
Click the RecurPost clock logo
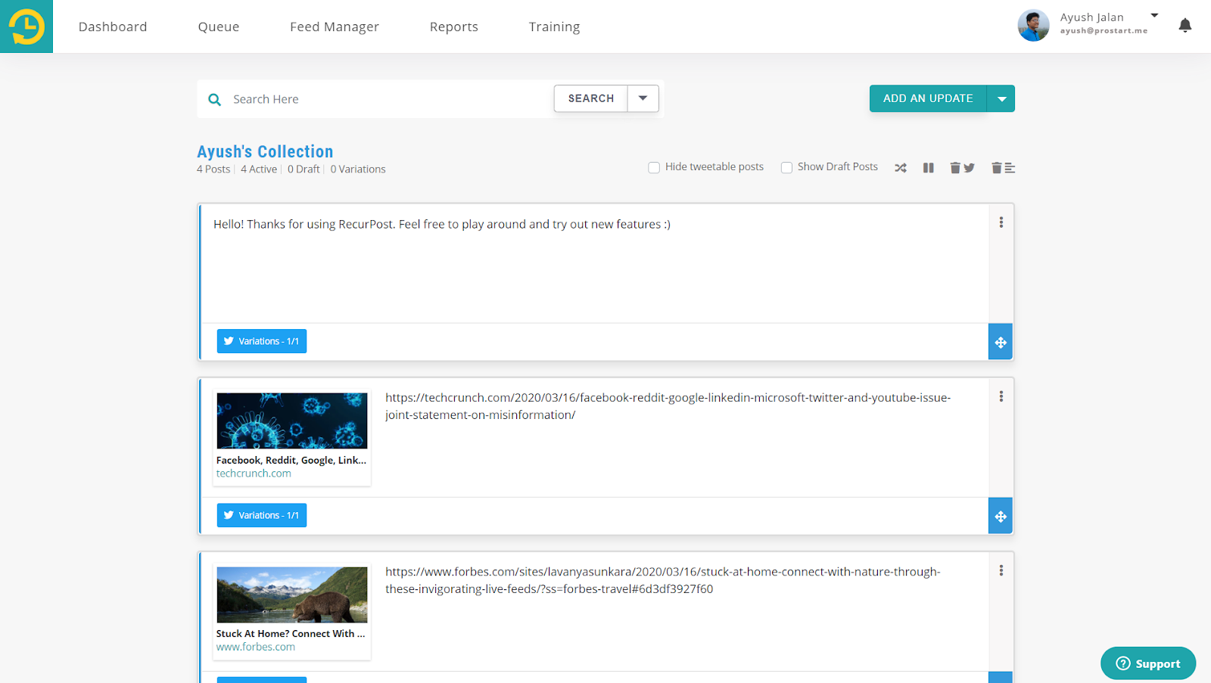pos(26,26)
